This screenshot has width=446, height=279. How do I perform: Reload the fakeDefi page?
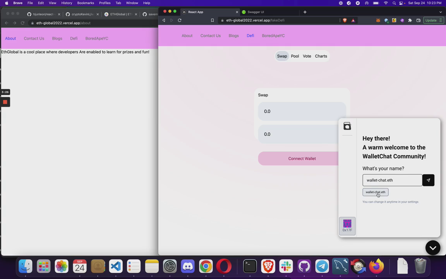tap(180, 20)
